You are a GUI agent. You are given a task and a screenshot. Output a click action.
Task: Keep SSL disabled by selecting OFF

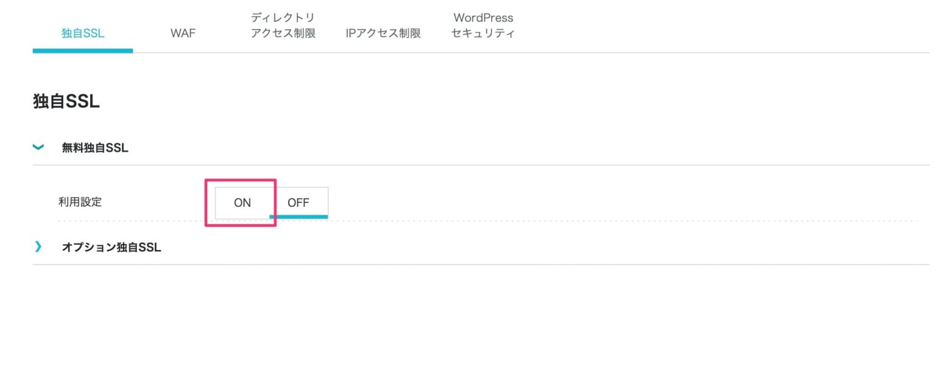pos(299,202)
